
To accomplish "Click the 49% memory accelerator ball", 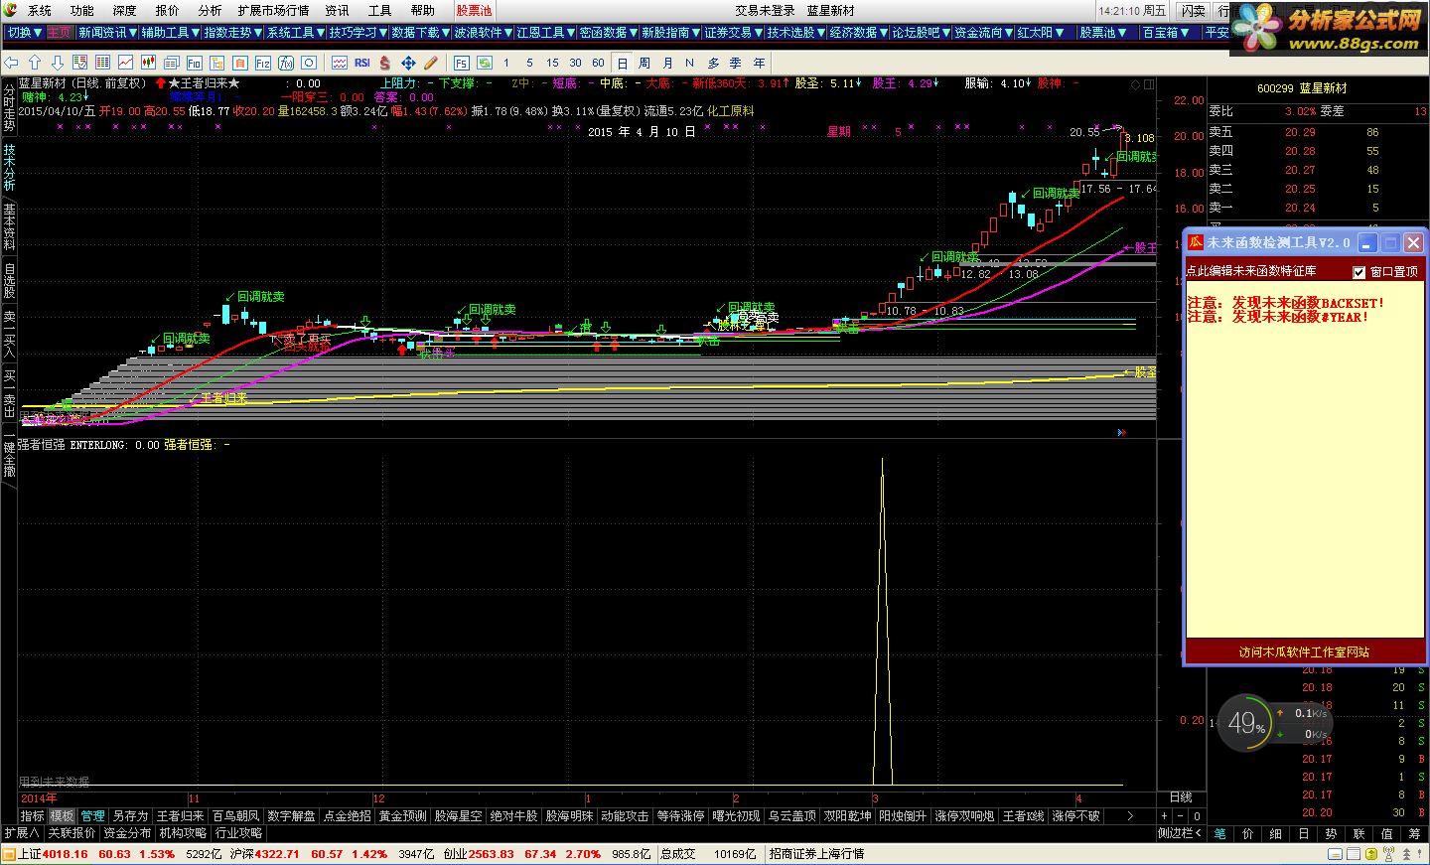I will tap(1245, 724).
